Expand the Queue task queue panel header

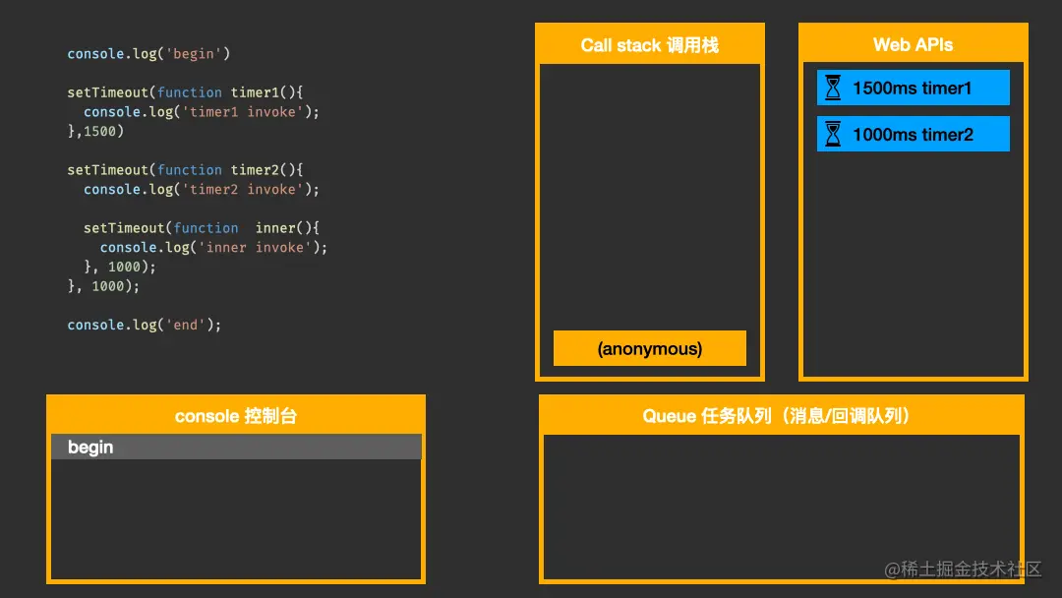click(781, 415)
